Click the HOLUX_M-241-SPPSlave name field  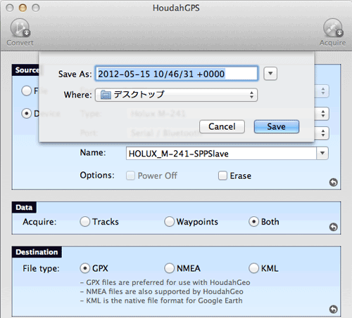(221, 154)
